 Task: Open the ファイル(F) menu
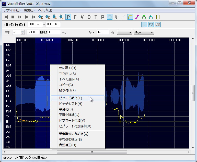pyautogui.click(x=12, y=10)
